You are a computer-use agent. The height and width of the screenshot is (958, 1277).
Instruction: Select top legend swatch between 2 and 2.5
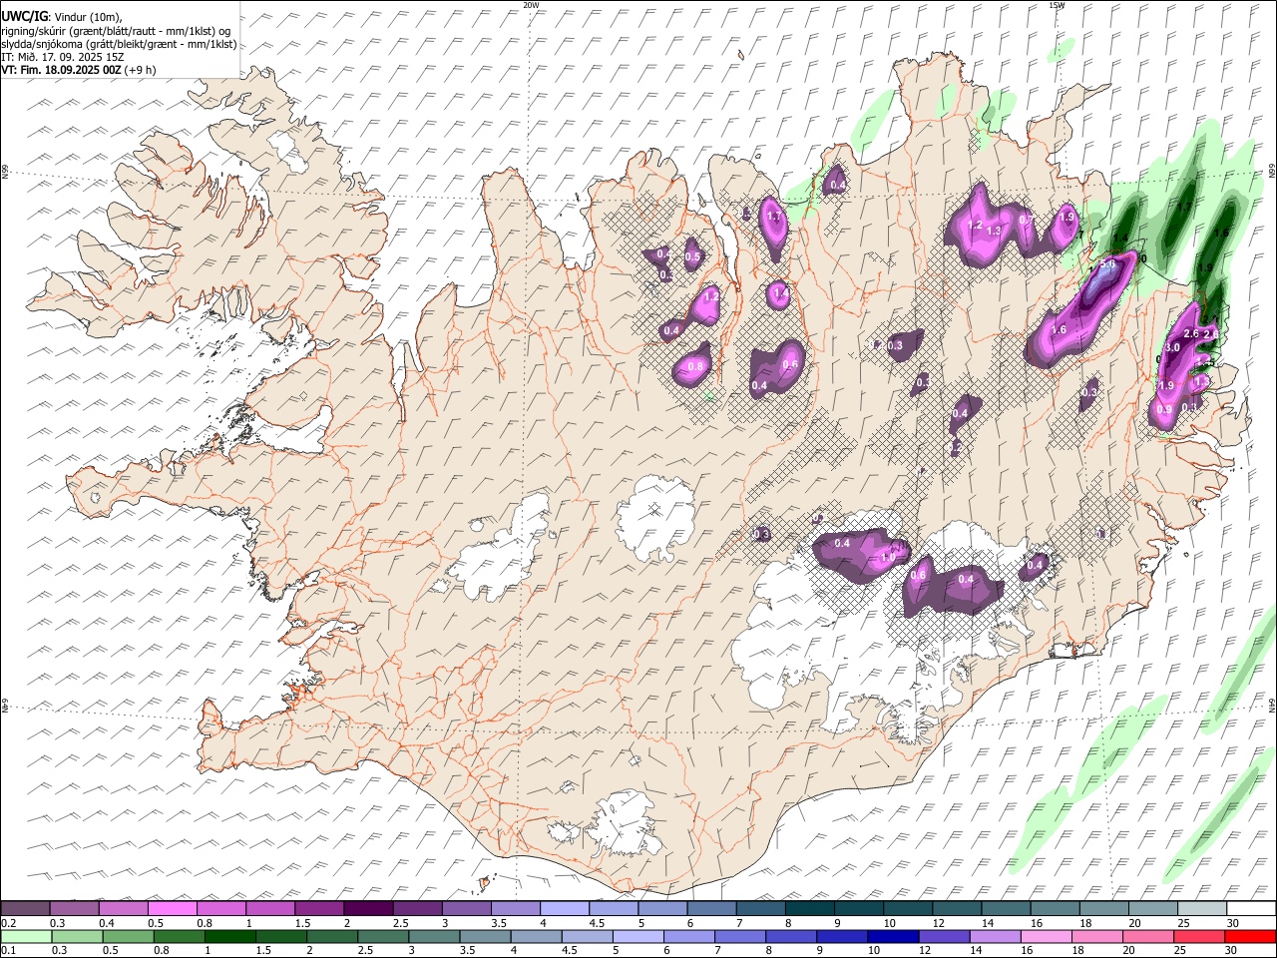(368, 908)
